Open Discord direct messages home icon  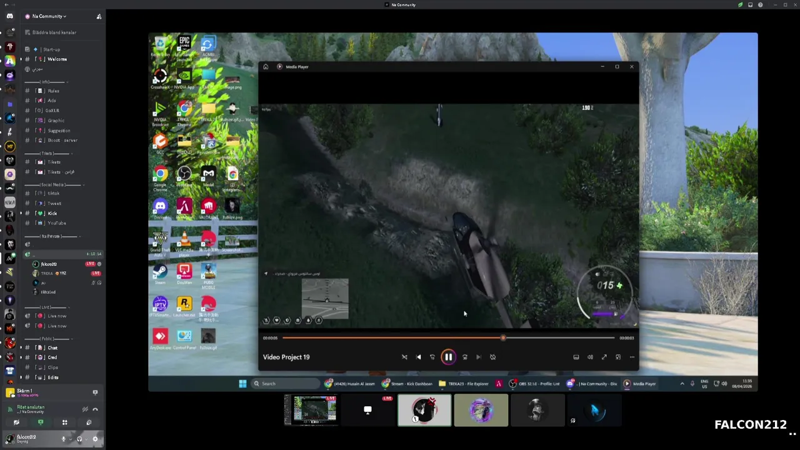(x=9, y=16)
